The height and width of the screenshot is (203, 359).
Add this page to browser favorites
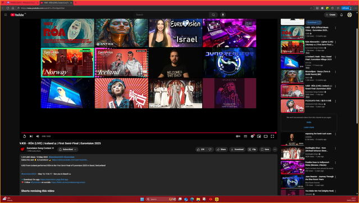(311, 8)
